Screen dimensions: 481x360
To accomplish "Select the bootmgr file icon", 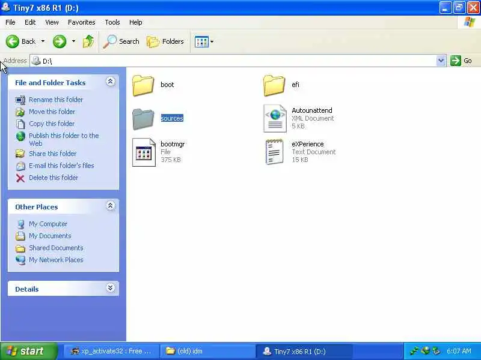I will pyautogui.click(x=144, y=152).
